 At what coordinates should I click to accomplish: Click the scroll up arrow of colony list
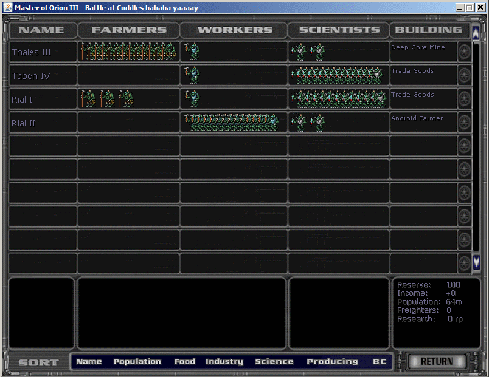476,33
